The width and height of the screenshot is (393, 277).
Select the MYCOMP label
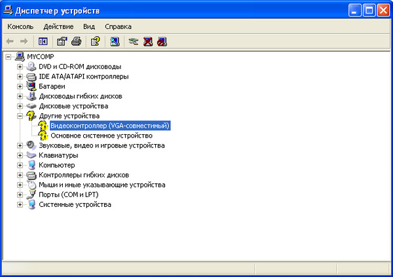(41, 57)
